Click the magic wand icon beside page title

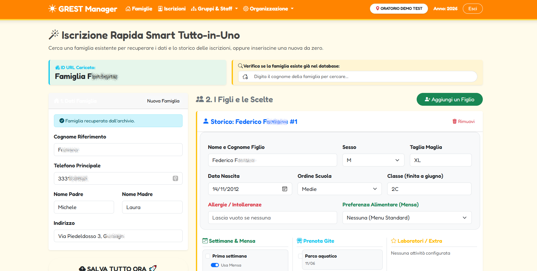(x=54, y=35)
